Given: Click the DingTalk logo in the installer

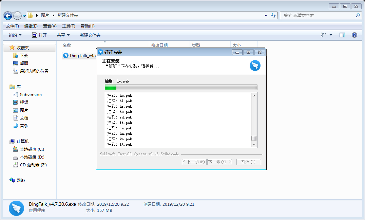Looking at the screenshot, I should tap(255, 65).
